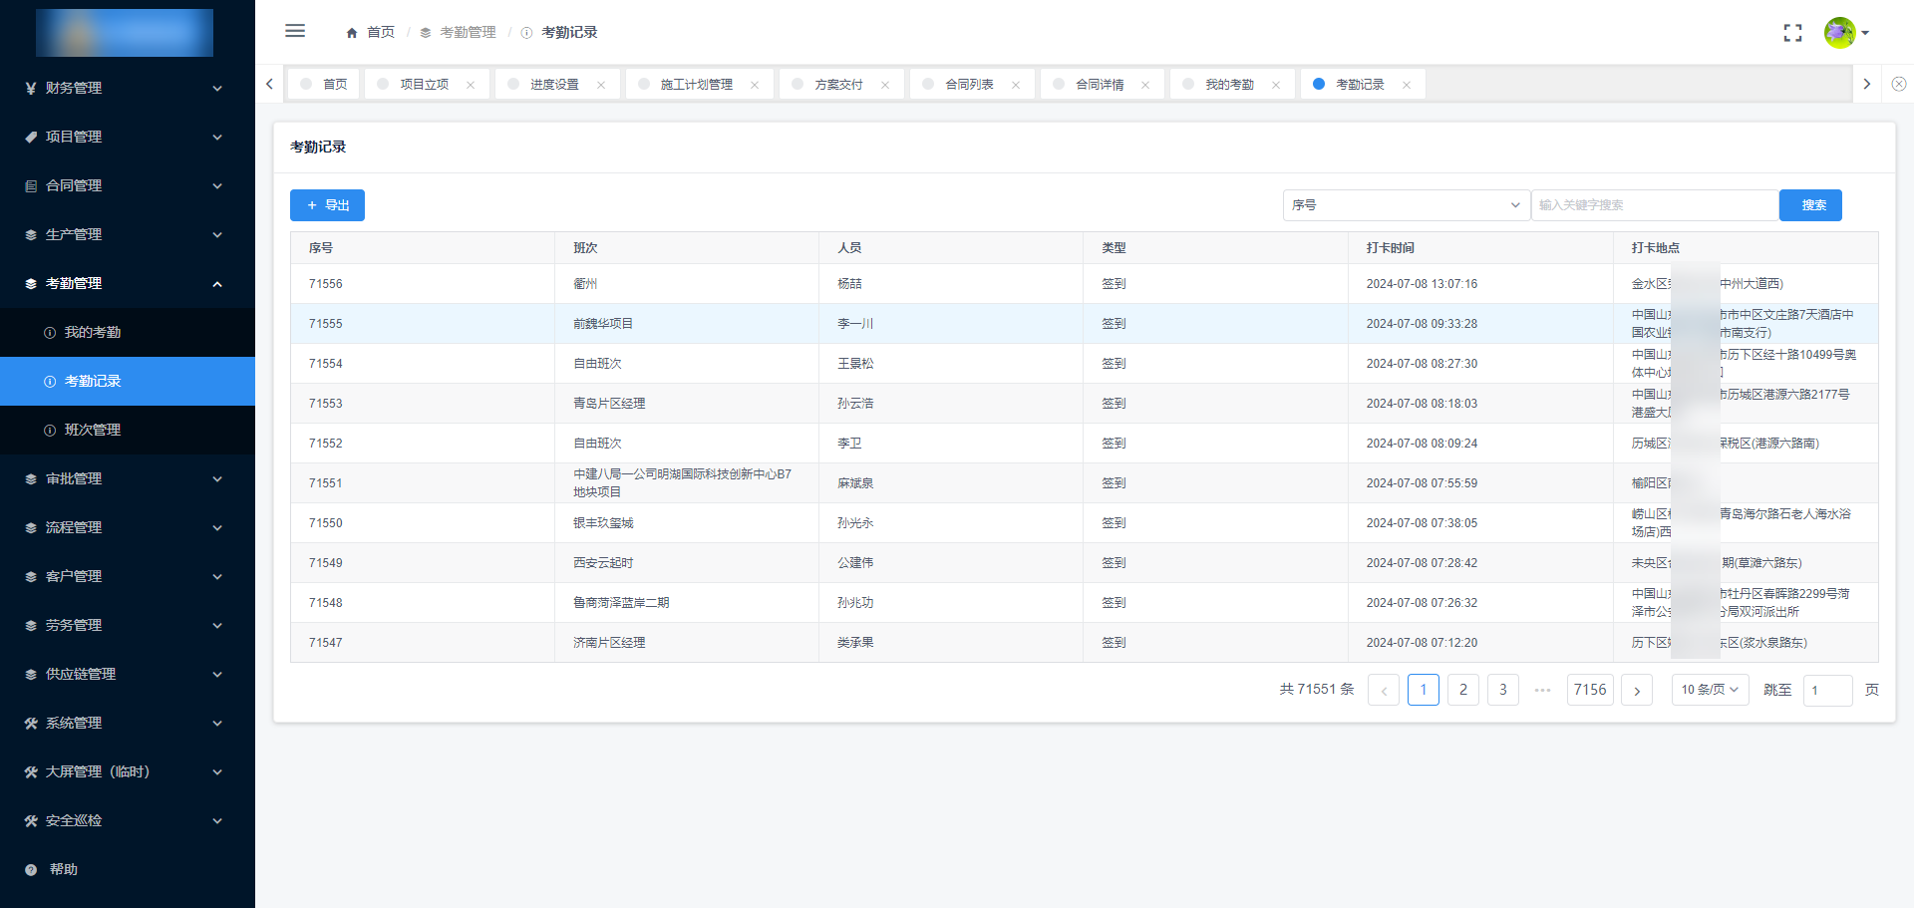Click the home icon in breadcrumb
Image resolution: width=1914 pixels, height=908 pixels.
352,33
